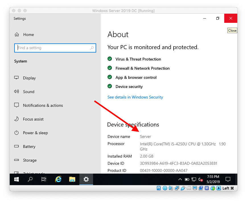Image resolution: width=247 pixels, height=203 pixels.
Task: Click VirtualBox mouse integration status icon
Action: pos(213,188)
